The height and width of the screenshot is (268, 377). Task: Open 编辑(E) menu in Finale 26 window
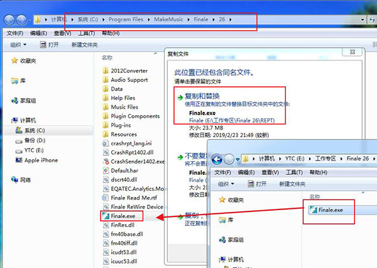pos(246,172)
